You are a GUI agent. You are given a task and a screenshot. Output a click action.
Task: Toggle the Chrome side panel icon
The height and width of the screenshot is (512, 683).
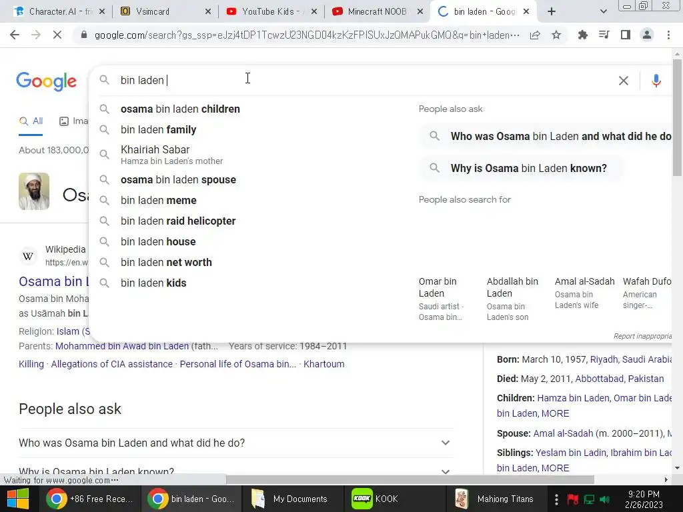click(626, 35)
